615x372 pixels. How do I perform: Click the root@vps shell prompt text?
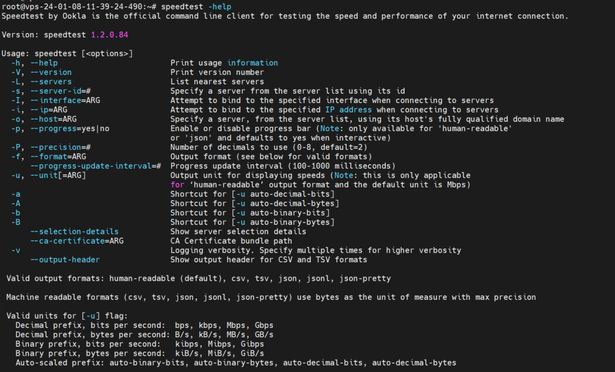click(x=76, y=6)
